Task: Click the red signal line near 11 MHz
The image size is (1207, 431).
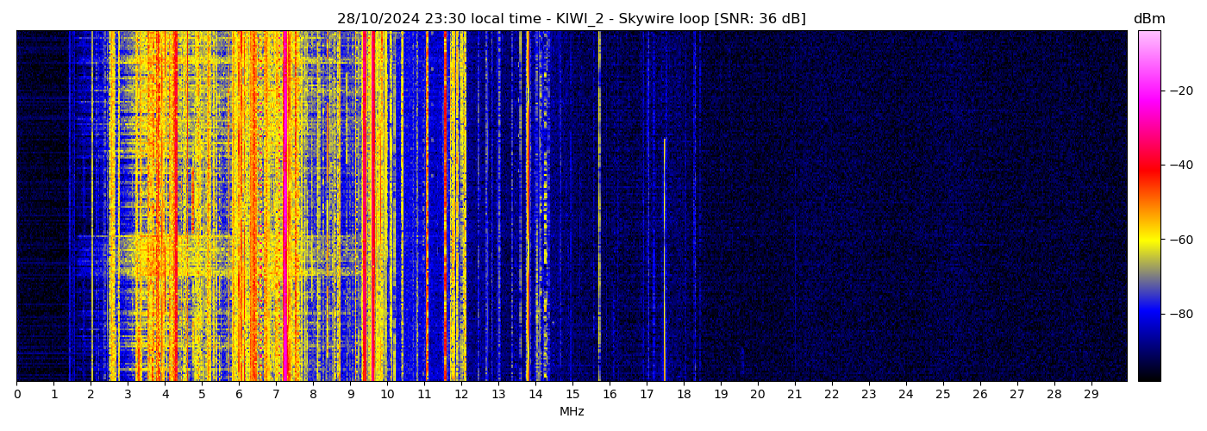Action: pyautogui.click(x=427, y=207)
